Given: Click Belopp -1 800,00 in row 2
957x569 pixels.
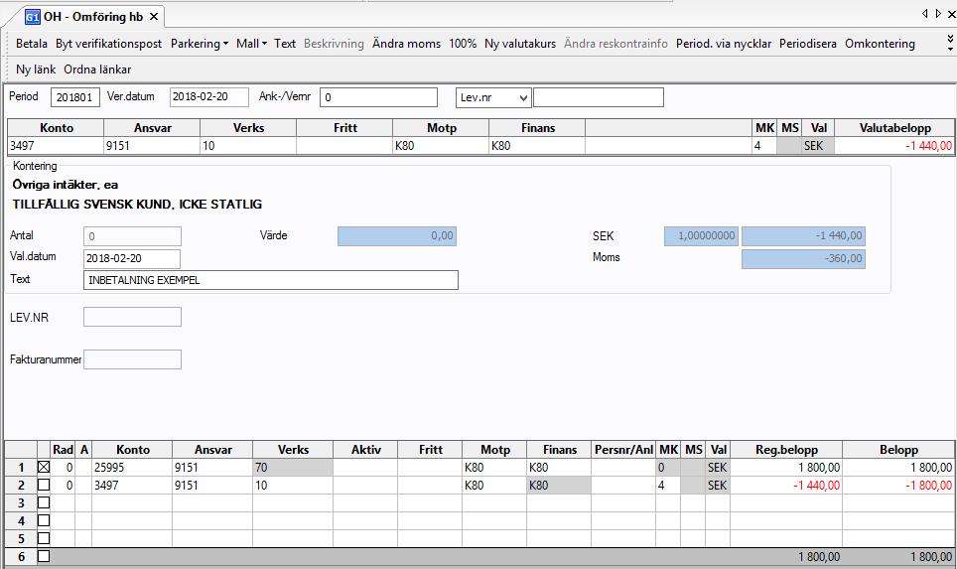Looking at the screenshot, I should click(898, 486).
